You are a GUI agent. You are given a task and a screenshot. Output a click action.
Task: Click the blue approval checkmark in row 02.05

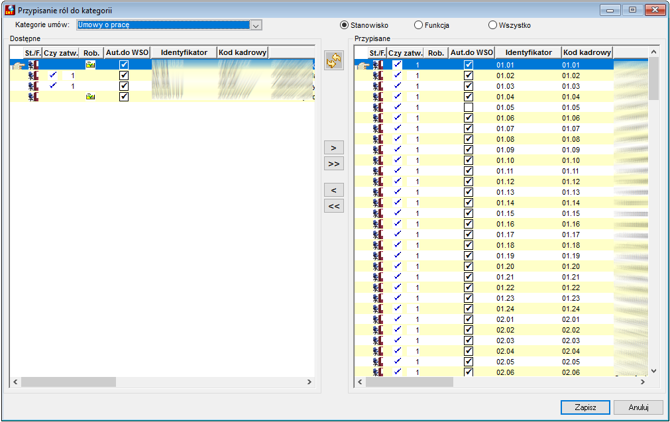coord(398,361)
